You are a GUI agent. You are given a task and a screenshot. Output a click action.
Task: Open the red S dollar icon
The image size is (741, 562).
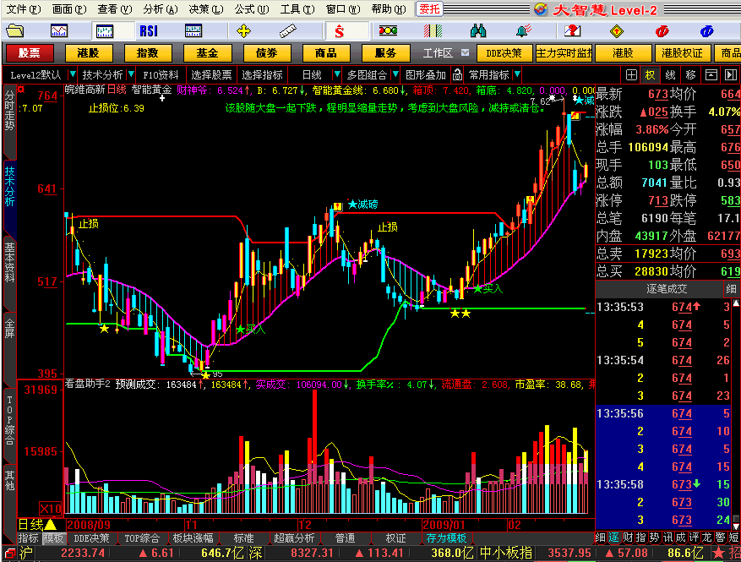point(339,31)
